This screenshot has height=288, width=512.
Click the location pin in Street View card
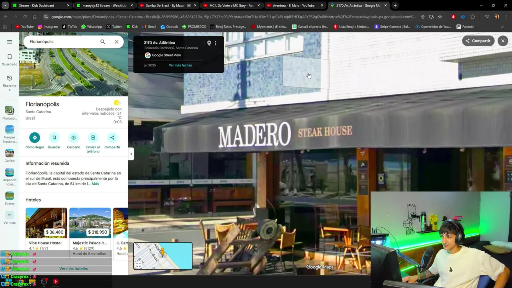[209, 43]
